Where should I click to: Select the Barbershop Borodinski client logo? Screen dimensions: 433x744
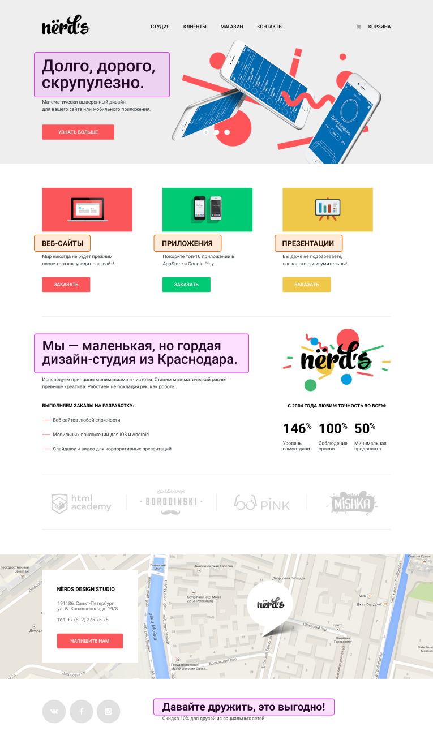tap(171, 502)
